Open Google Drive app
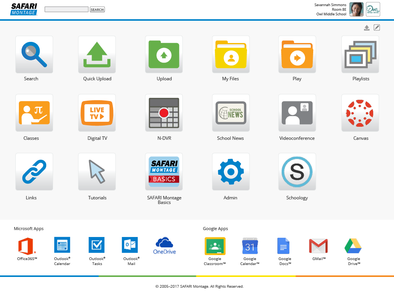Screen dimensions: 394x295 (x=353, y=246)
